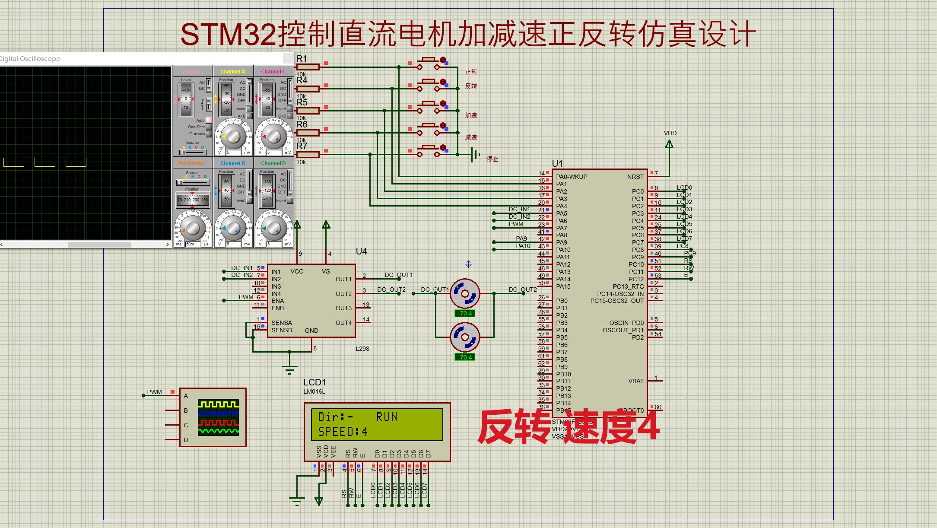Enable oscilloscope Cursors button

209,134
